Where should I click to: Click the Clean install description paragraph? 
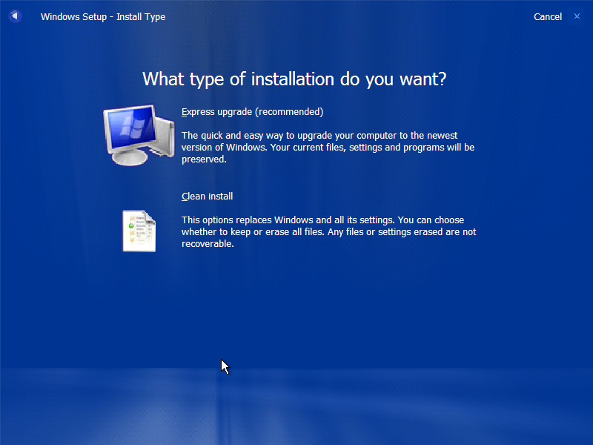pos(328,231)
